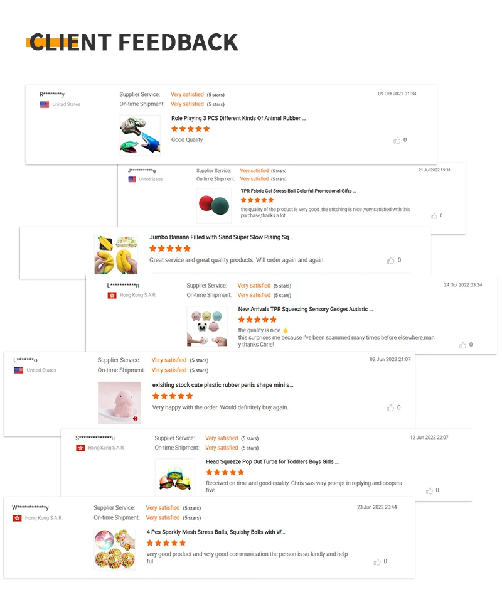The height and width of the screenshot is (604, 502).
Task: Open "Role Playing 3 PCS Different Kinds" product link
Action: [238, 118]
